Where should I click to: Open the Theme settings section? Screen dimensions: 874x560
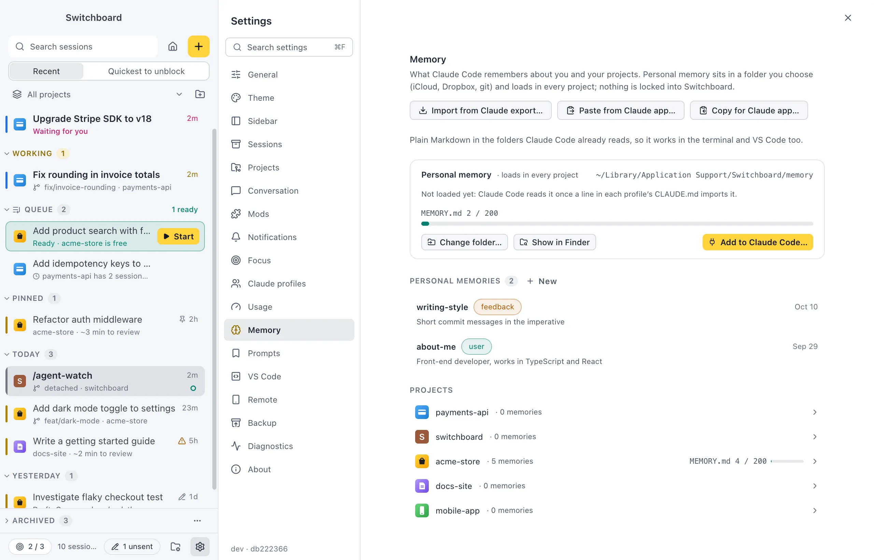tap(289, 98)
